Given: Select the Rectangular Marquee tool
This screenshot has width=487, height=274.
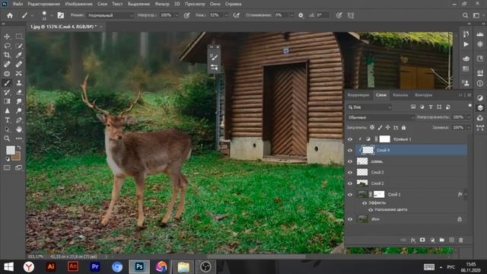Looking at the screenshot, I should 19,37.
